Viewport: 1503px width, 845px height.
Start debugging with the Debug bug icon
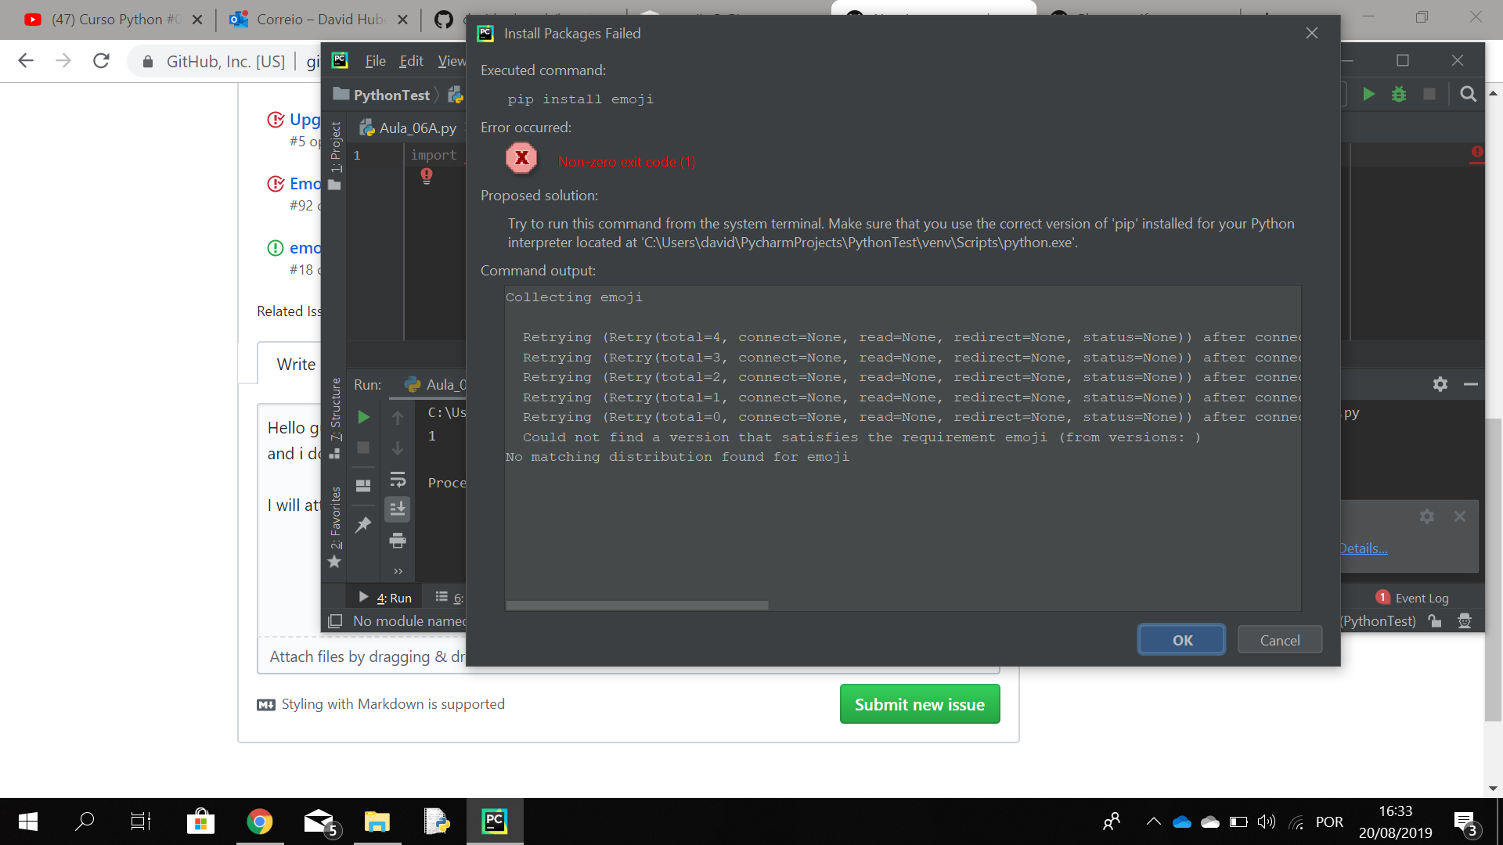tap(1400, 94)
